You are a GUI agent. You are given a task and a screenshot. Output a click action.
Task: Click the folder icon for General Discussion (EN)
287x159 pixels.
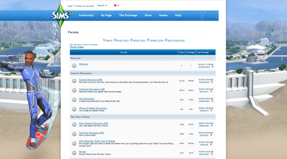point(74,81)
